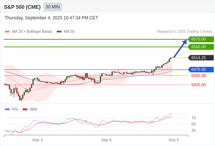Click the S&P 500 (CME) title
Viewport: 215px width, 146px height.
click(x=22, y=7)
